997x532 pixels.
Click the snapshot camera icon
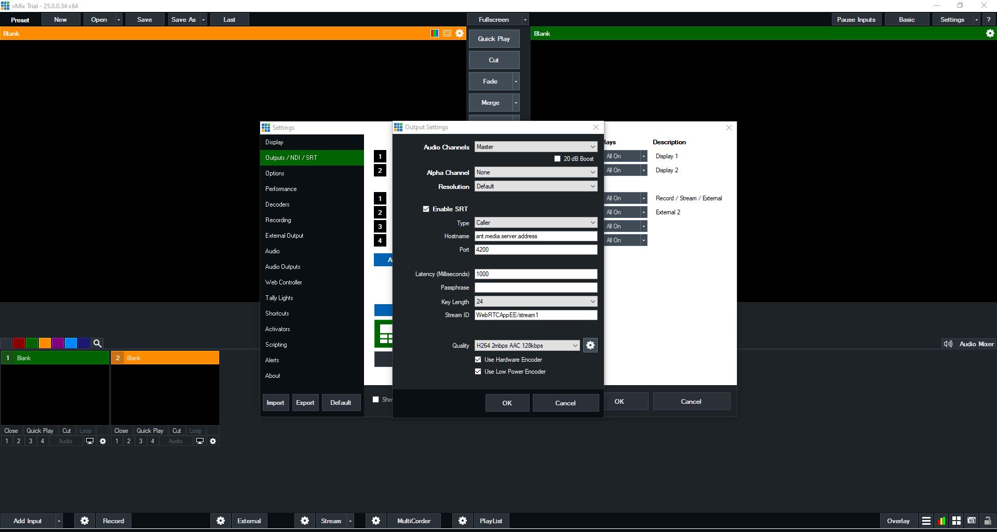coord(972,521)
